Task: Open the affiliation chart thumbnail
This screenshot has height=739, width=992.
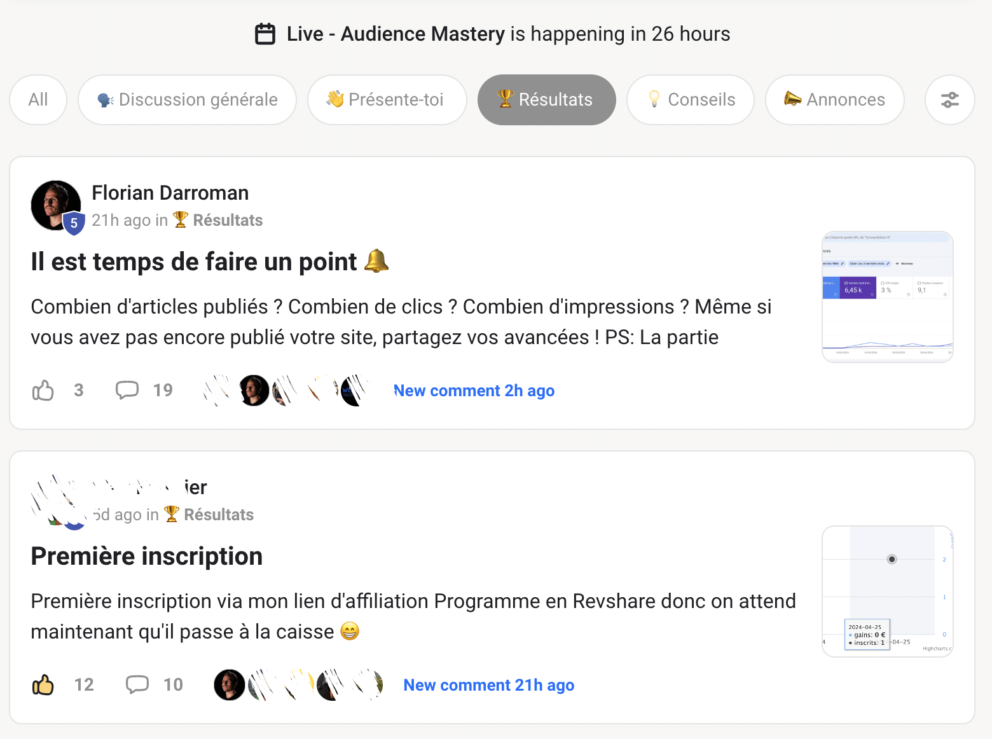Action: pos(888,591)
